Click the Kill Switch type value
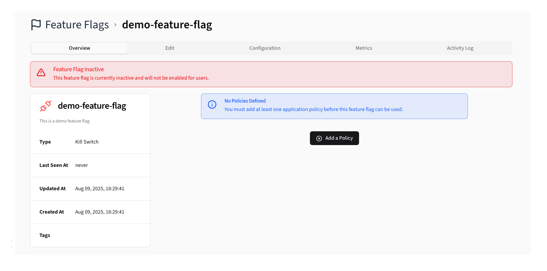The height and width of the screenshot is (271, 547). [87, 142]
